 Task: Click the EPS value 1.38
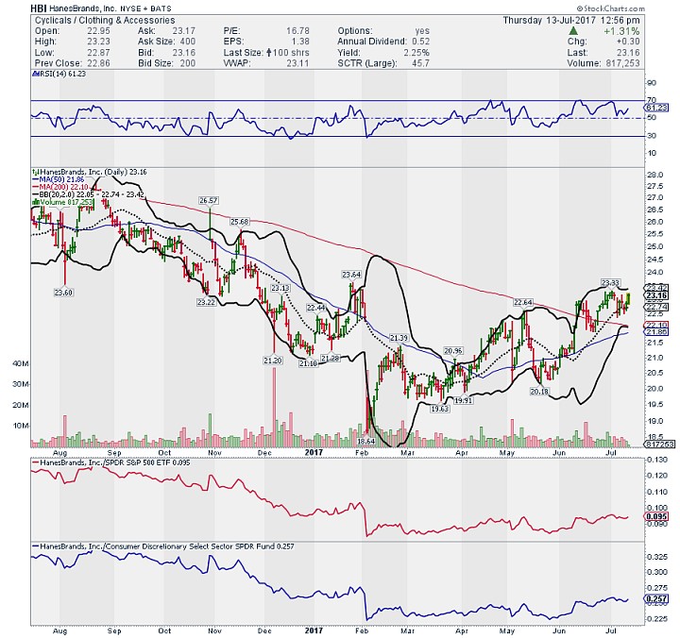pos(300,42)
